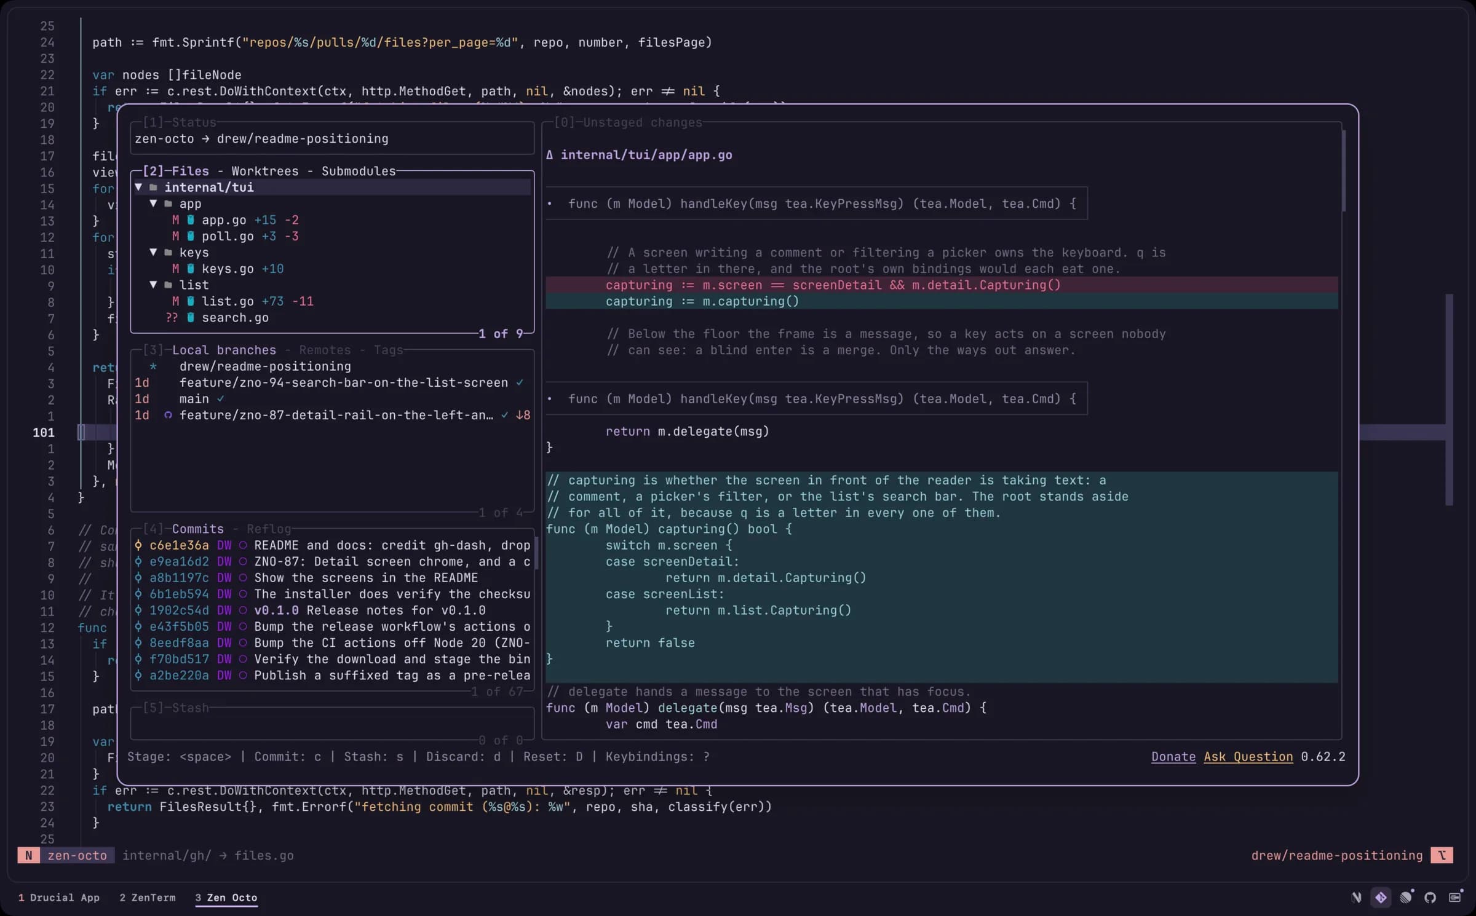
Task: Click the Go file icon of keys.go
Action: pos(191,269)
